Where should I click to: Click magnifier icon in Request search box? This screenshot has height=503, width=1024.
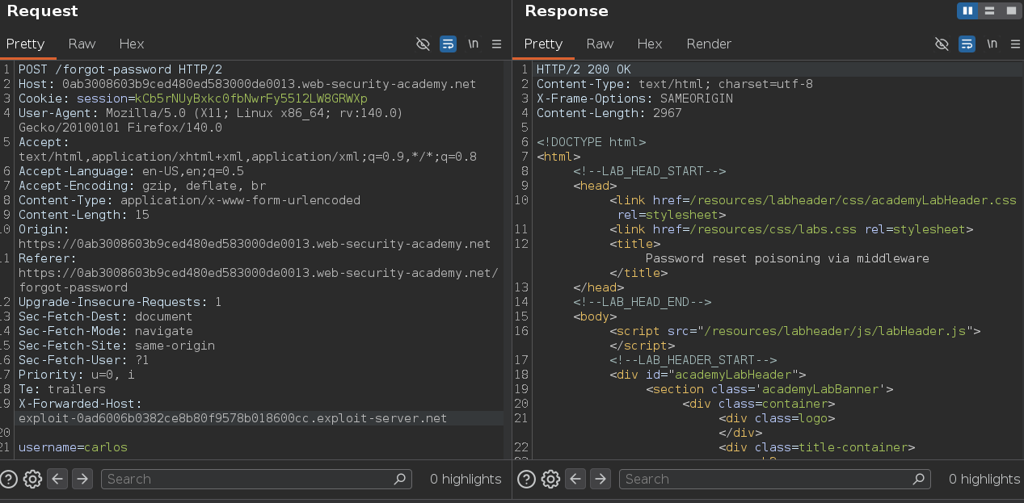point(399,479)
